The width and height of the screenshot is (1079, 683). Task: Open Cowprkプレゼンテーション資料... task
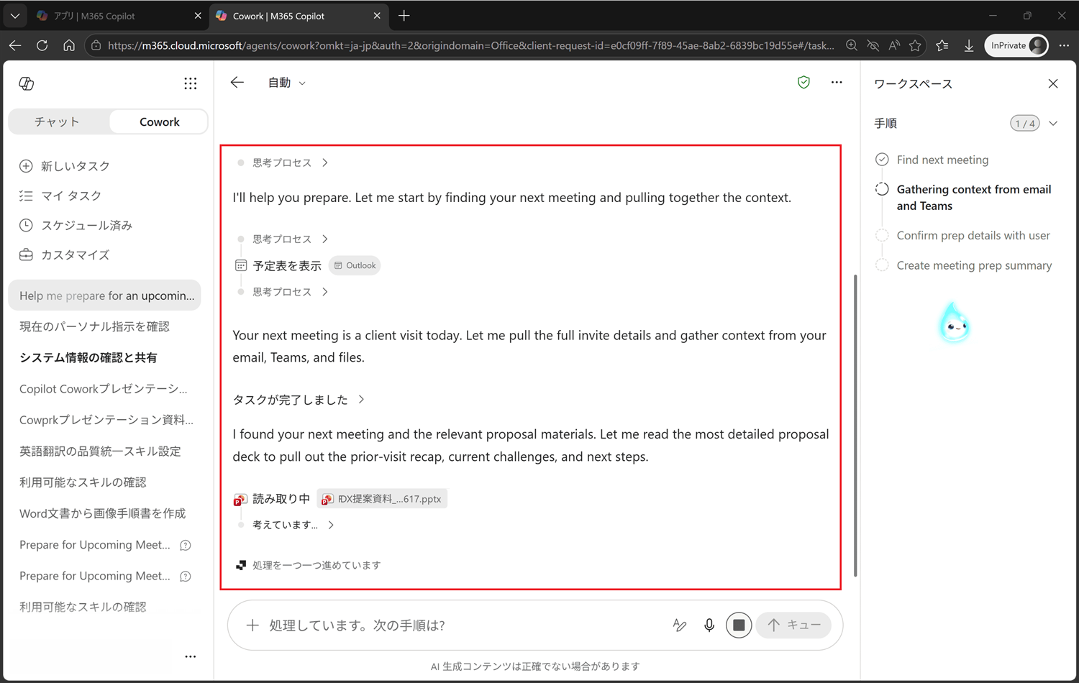106,420
